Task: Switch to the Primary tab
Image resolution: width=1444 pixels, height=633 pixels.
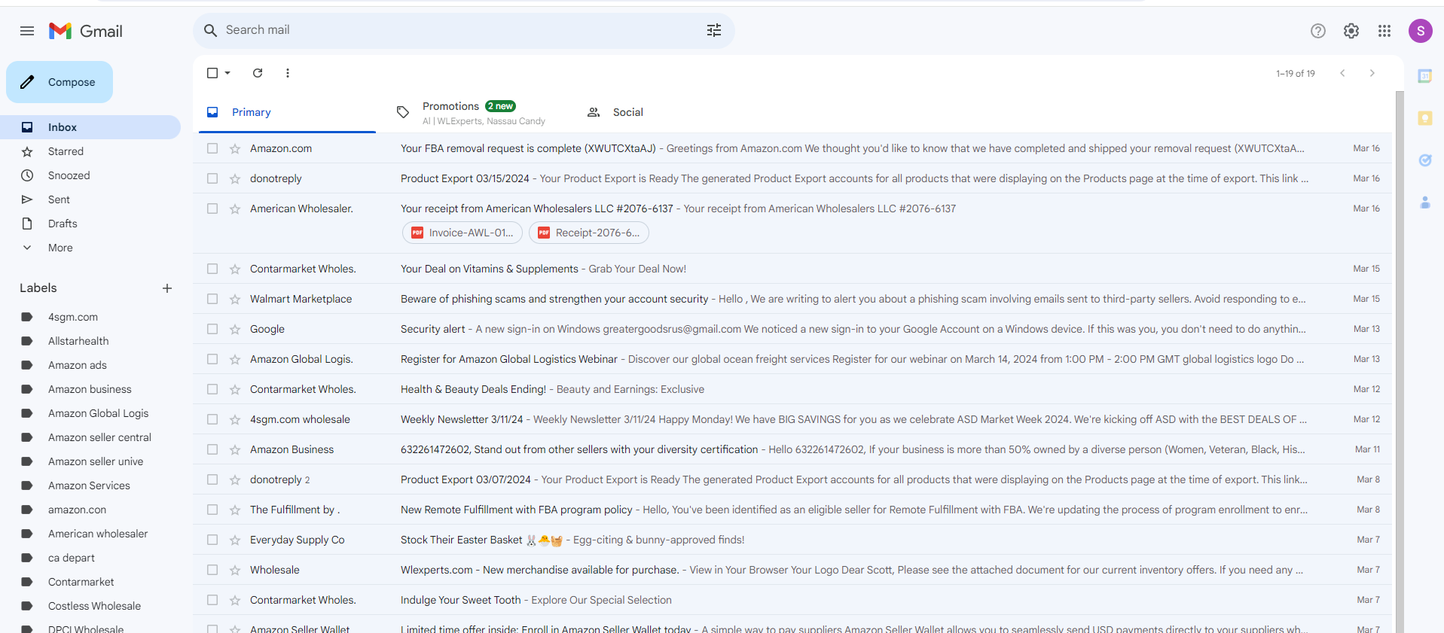Action: coord(287,112)
